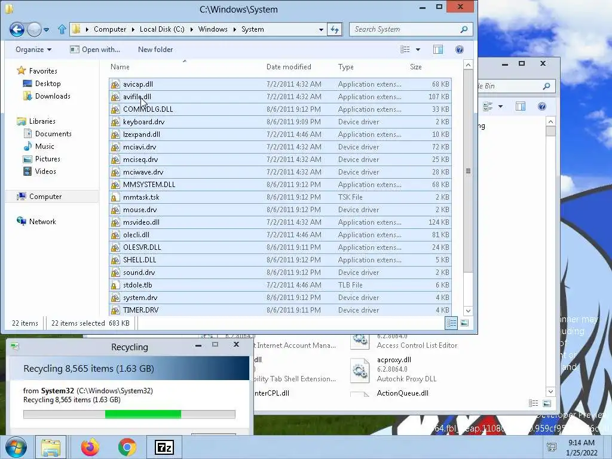
Task: Click the Open with... button
Action: [x=95, y=50]
